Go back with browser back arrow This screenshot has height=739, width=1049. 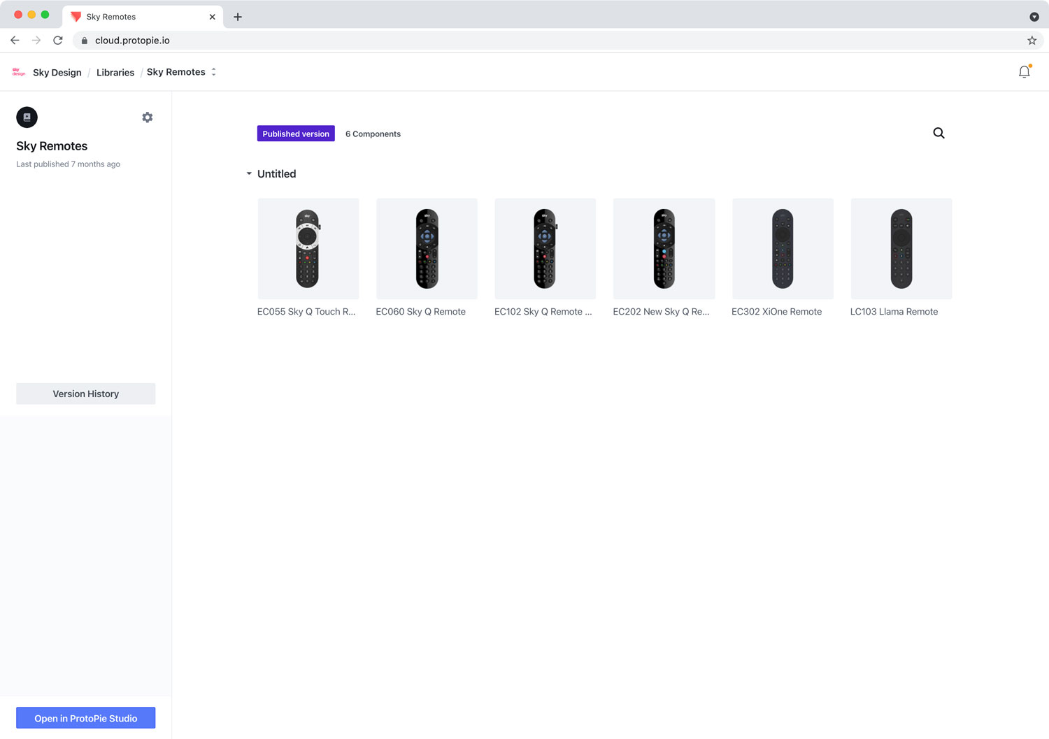click(x=15, y=41)
